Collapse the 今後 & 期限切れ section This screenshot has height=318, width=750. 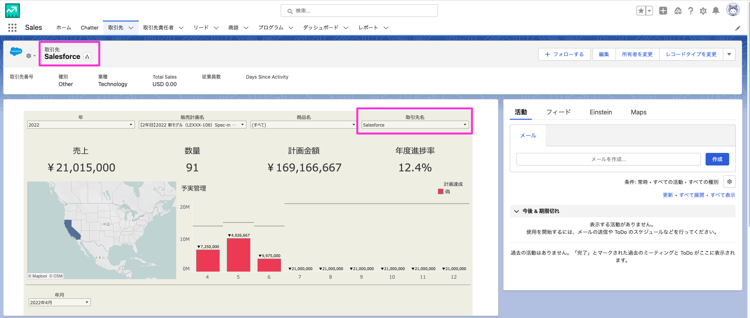(517, 211)
